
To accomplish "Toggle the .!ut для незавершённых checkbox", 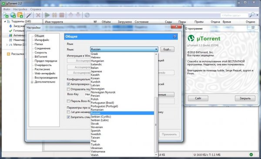I will pos(68,112).
